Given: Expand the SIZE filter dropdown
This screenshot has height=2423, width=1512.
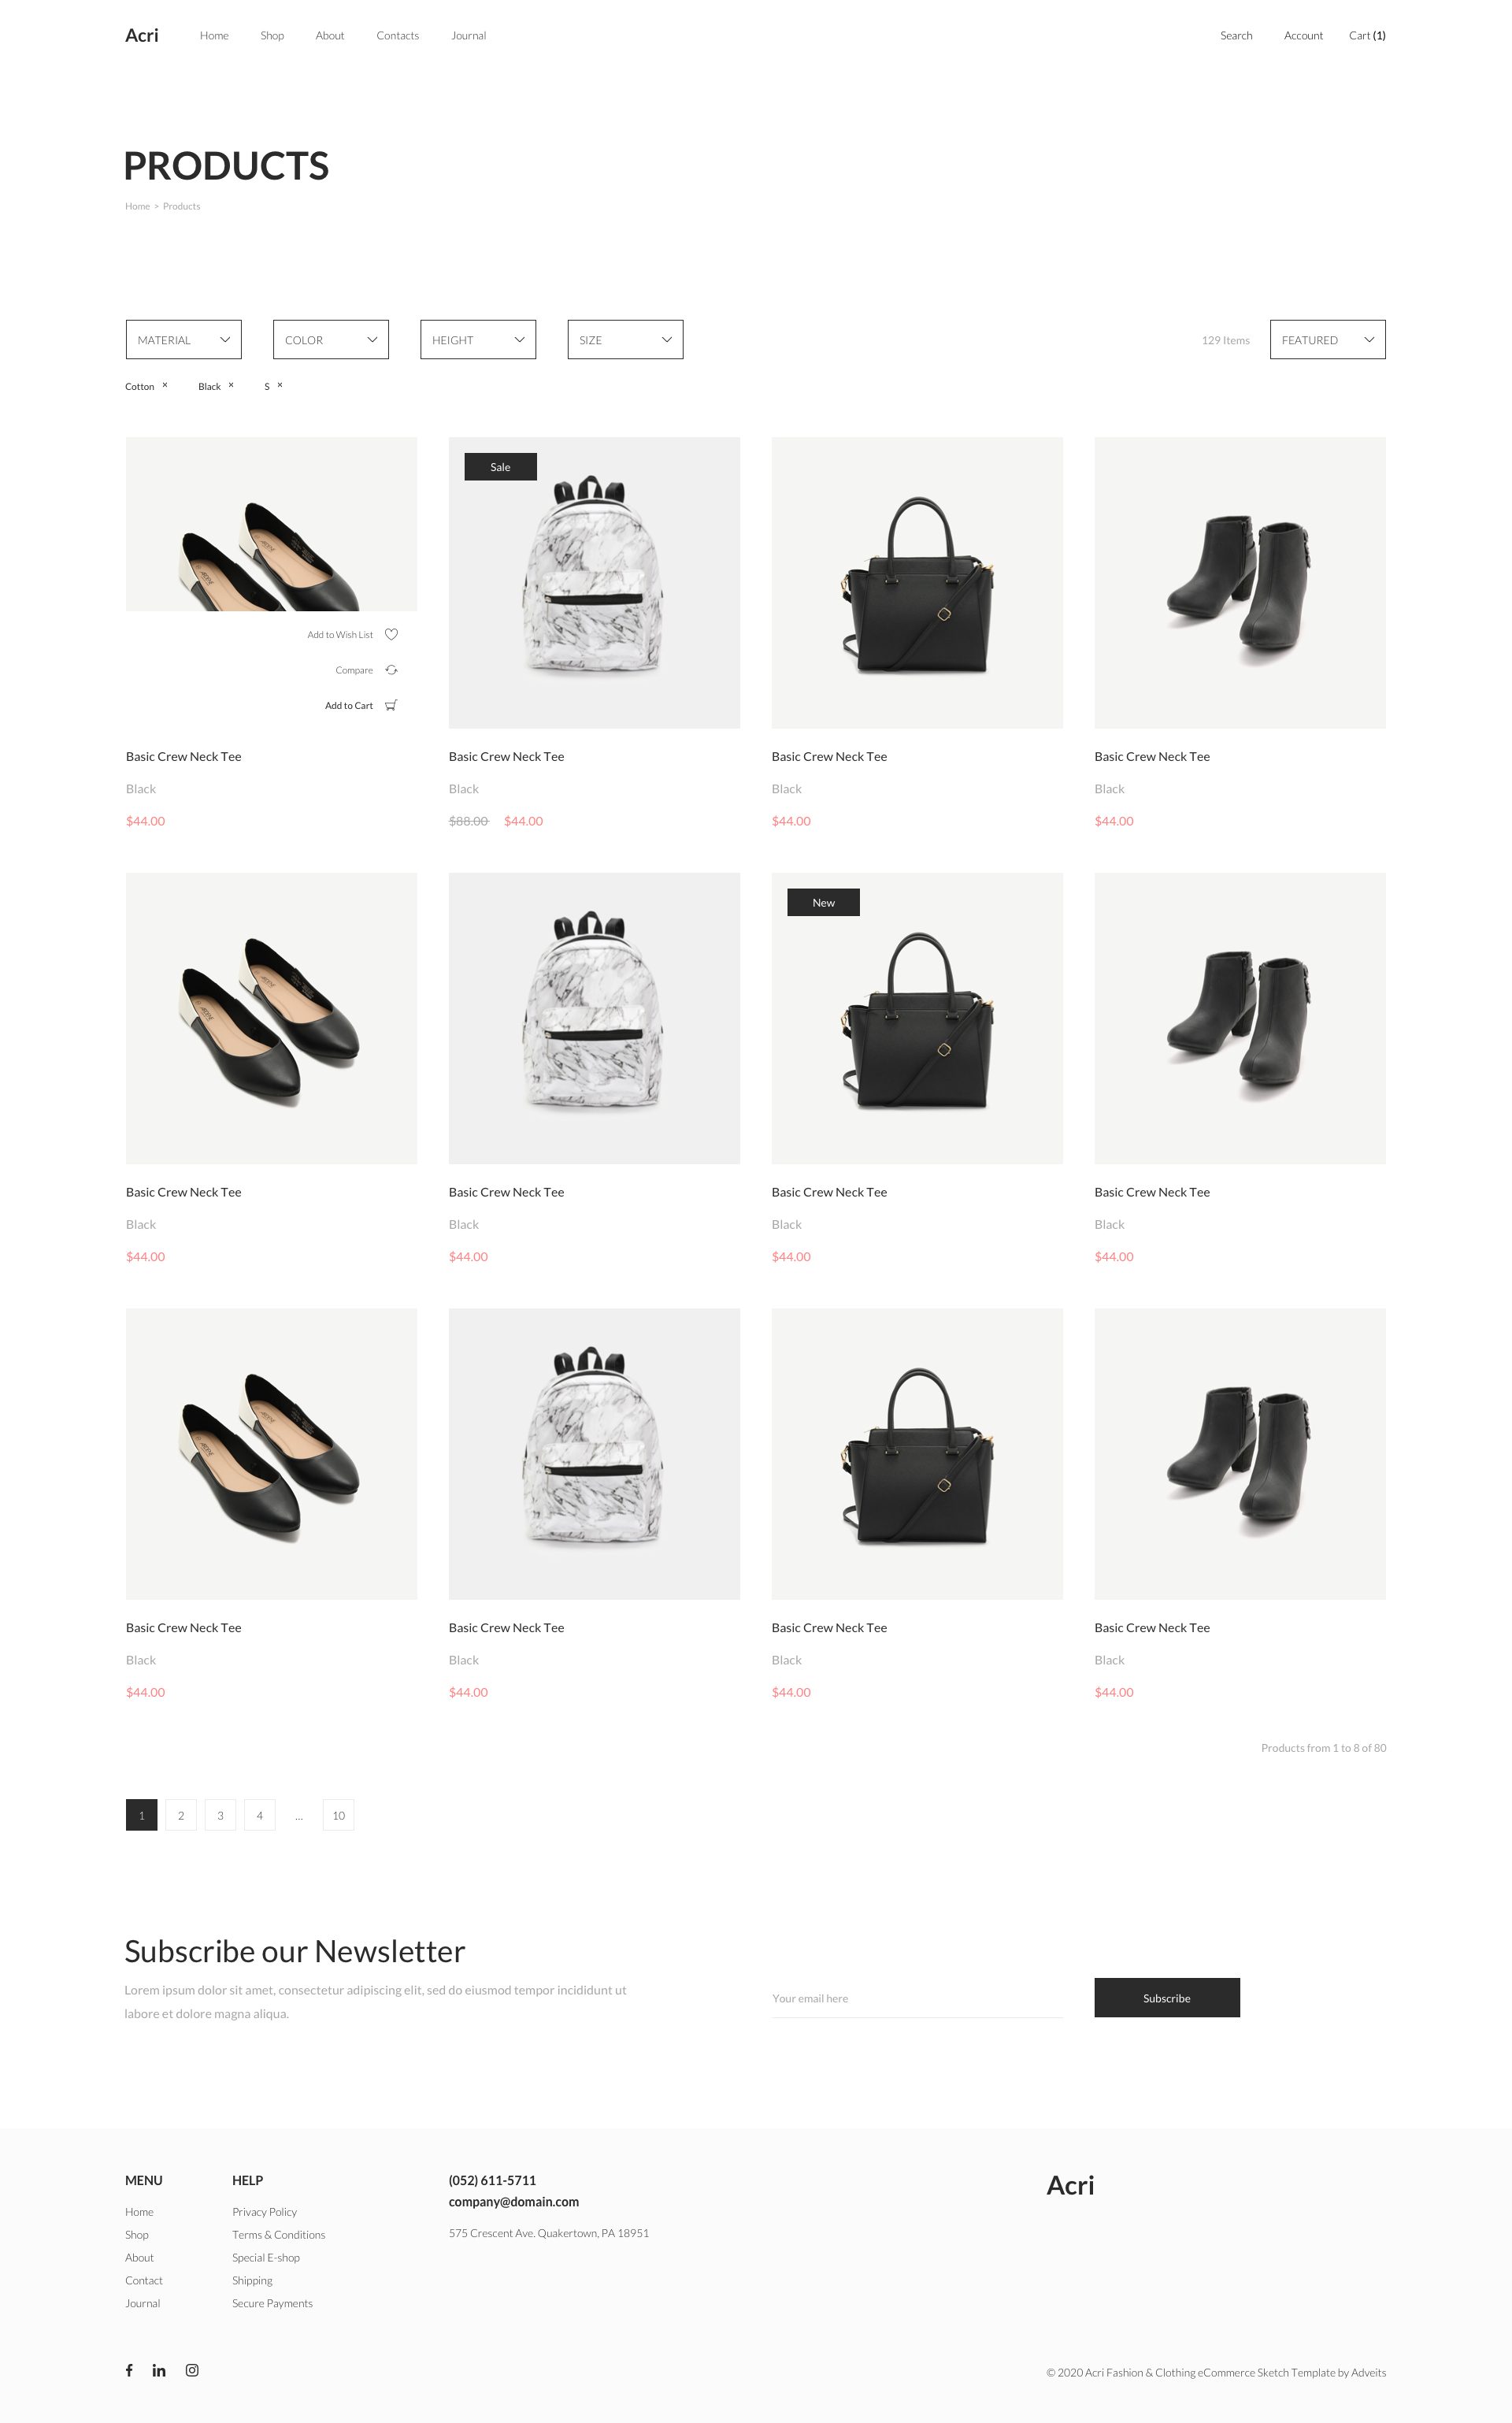Looking at the screenshot, I should [625, 340].
